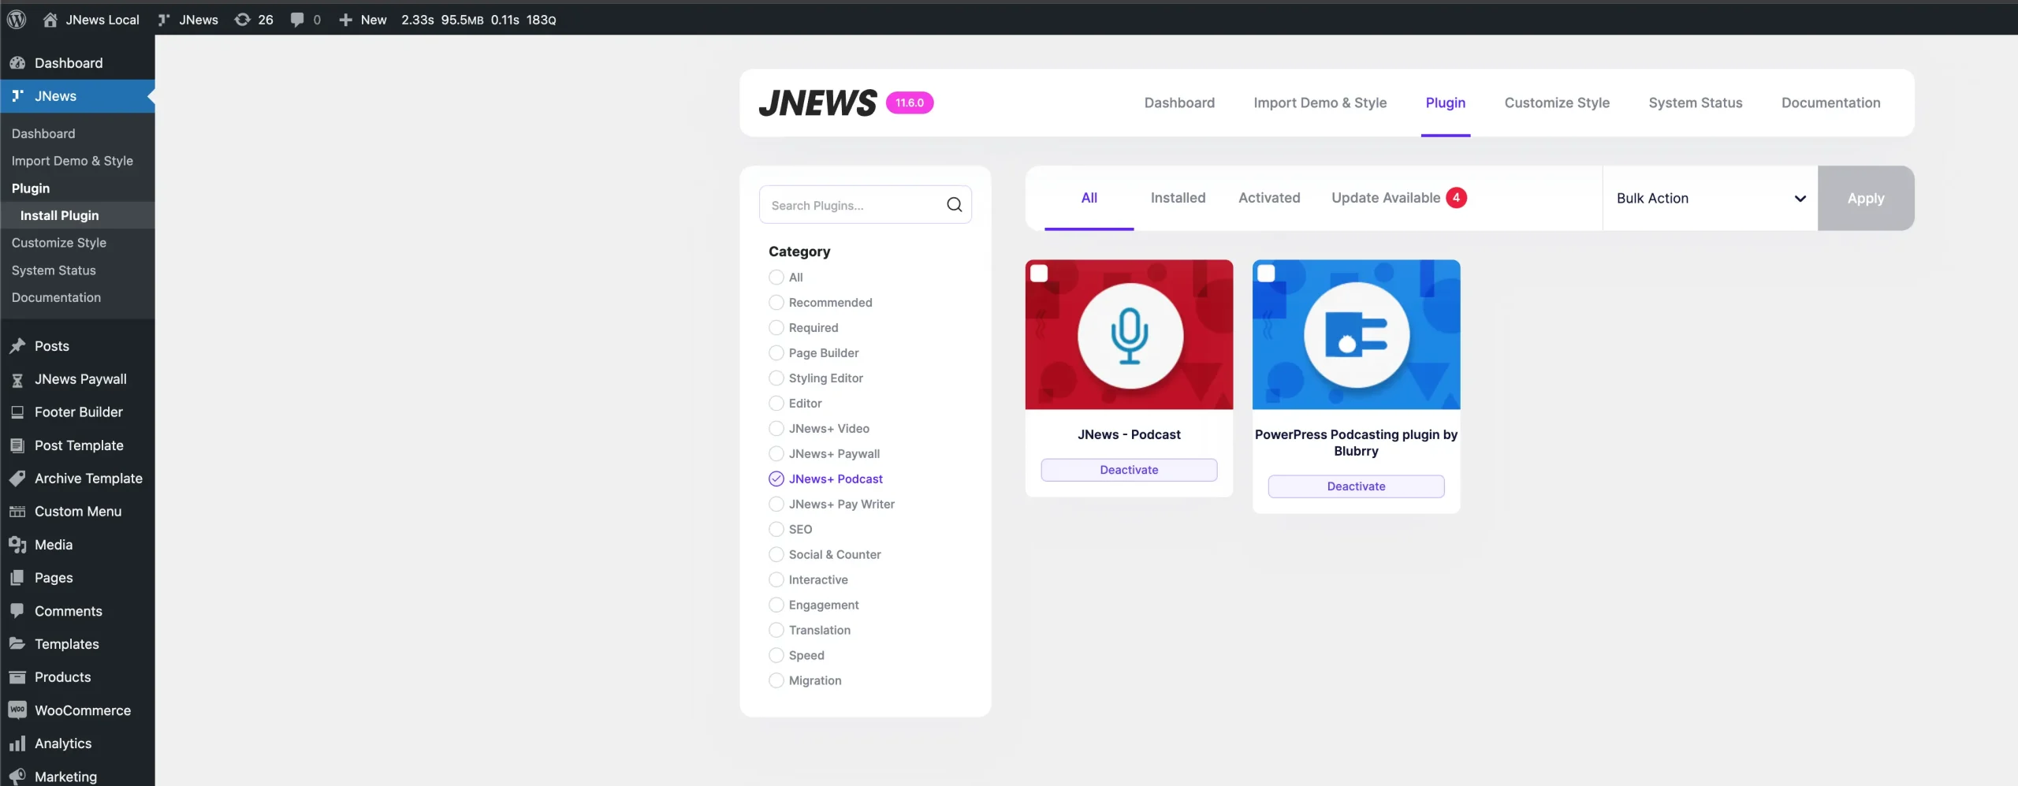The image size is (2018, 786).
Task: Tick the PowerPress Podcasting plugin checkbox
Action: coord(1266,274)
